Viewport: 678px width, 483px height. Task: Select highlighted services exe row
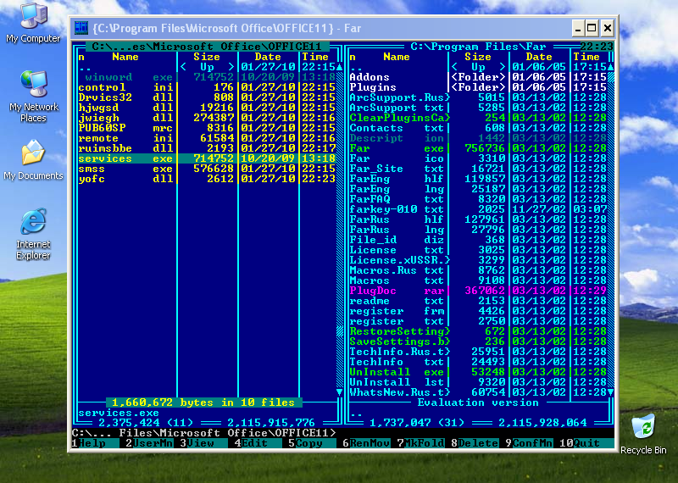207,158
